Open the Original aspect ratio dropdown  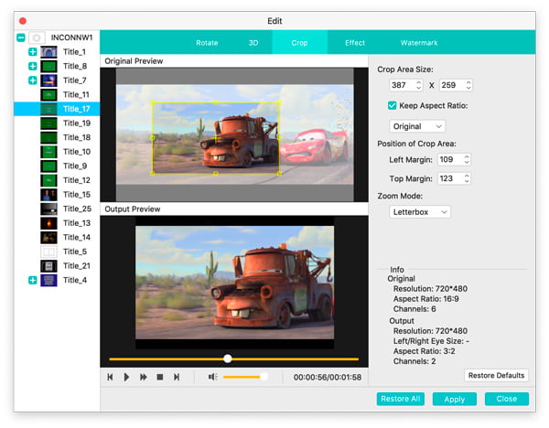[x=417, y=126]
